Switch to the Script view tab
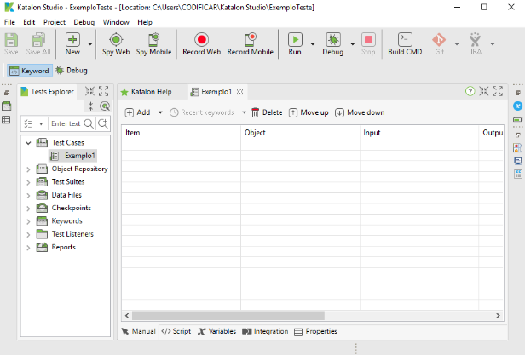 [176, 331]
